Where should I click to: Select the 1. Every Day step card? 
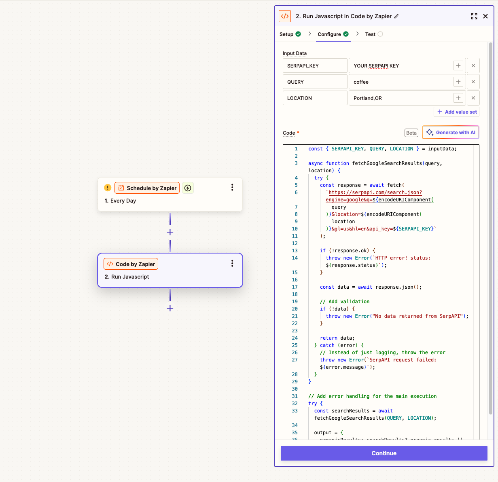coord(170,194)
